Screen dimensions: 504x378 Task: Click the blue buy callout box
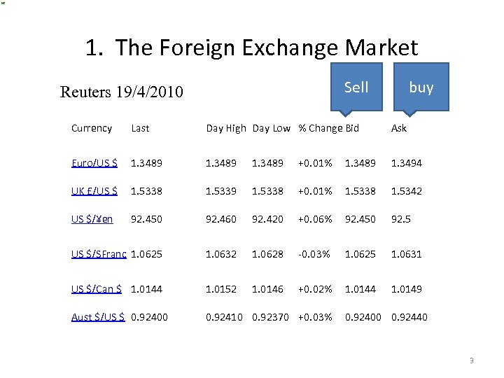point(421,87)
